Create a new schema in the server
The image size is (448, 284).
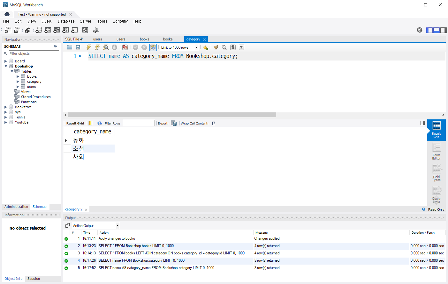tap(39, 30)
